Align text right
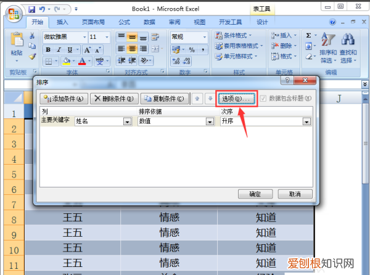Viewport: 370px width, 275px height. [x=143, y=49]
